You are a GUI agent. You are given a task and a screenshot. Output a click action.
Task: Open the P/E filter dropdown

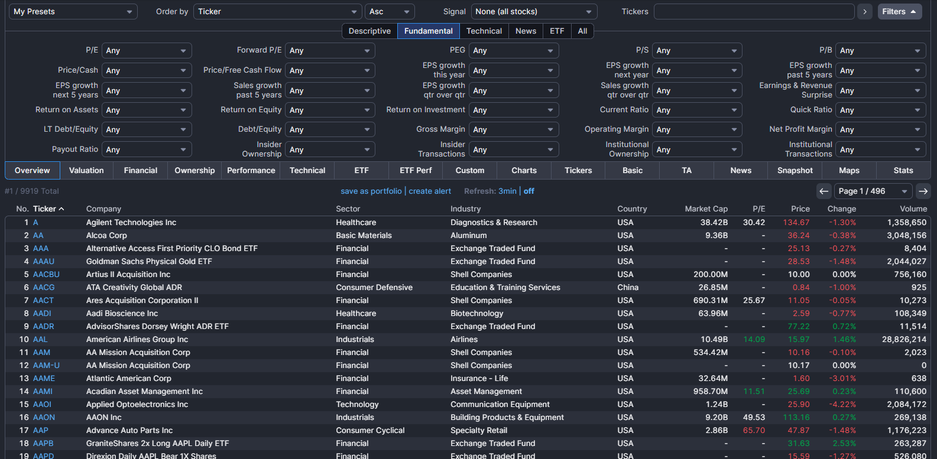tap(147, 51)
